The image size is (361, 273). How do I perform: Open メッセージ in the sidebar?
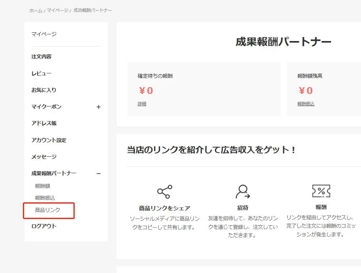(44, 157)
